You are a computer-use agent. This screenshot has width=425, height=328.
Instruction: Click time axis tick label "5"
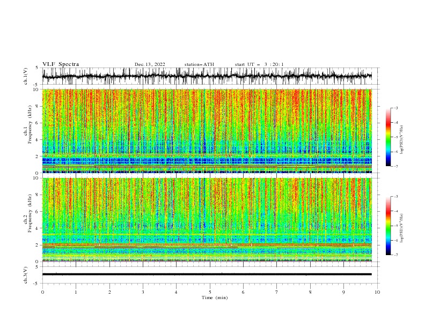click(210, 292)
